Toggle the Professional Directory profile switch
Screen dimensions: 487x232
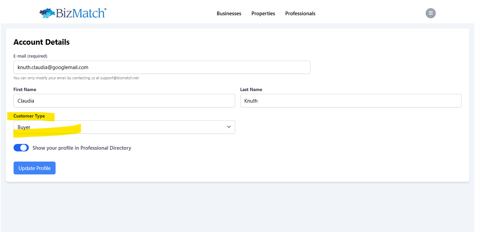click(x=21, y=148)
